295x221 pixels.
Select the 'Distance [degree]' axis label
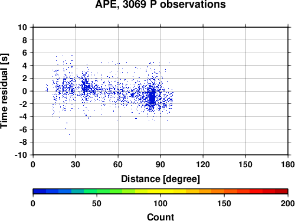(160, 179)
